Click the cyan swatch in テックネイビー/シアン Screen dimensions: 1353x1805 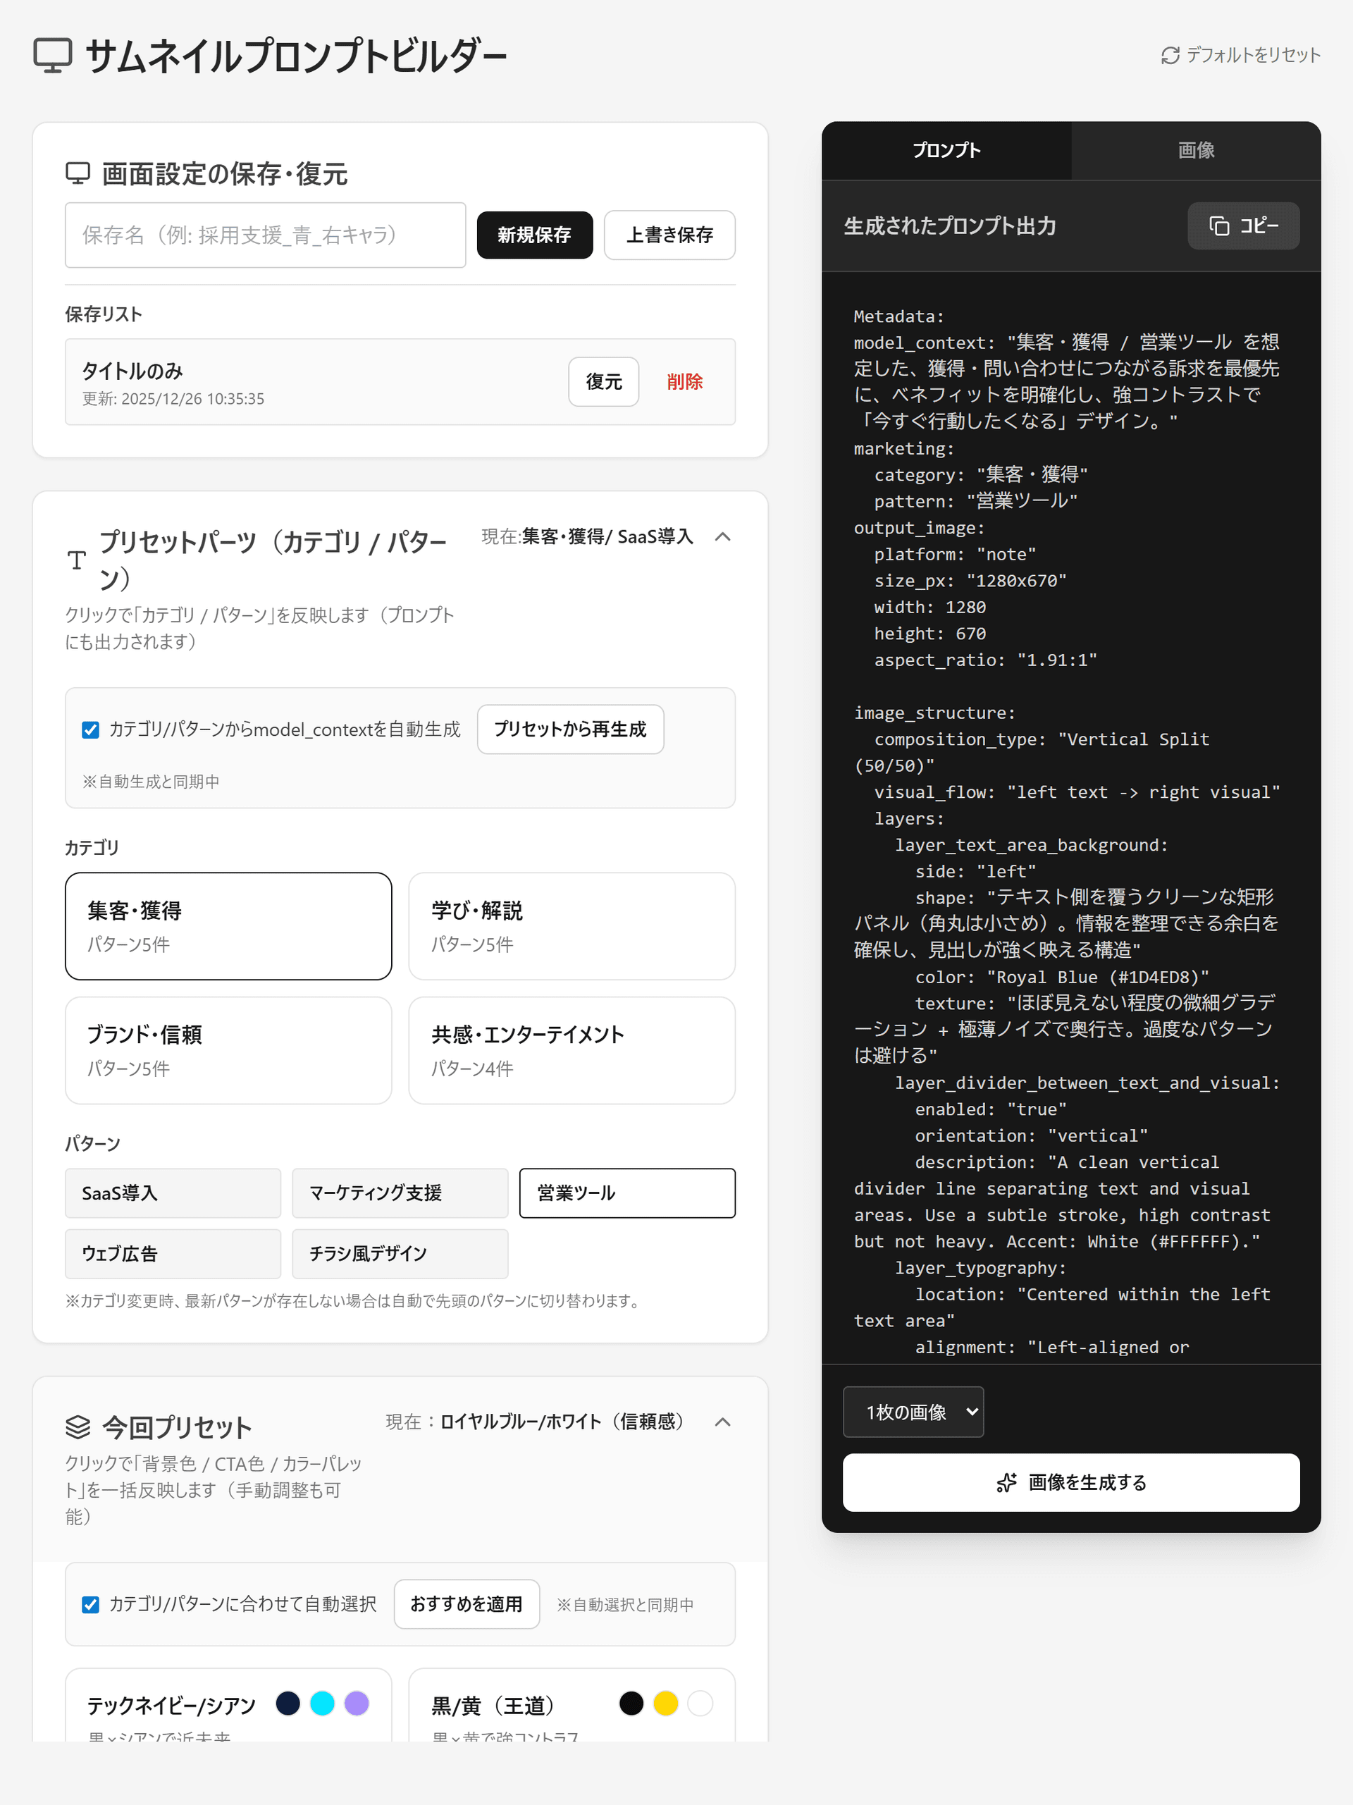(322, 1703)
